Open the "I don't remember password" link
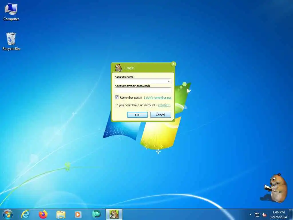 click(158, 97)
